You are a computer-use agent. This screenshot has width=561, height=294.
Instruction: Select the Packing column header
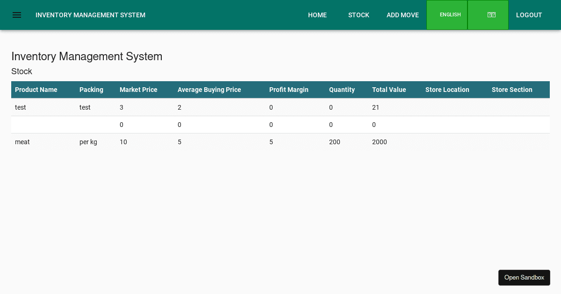pyautogui.click(x=91, y=90)
